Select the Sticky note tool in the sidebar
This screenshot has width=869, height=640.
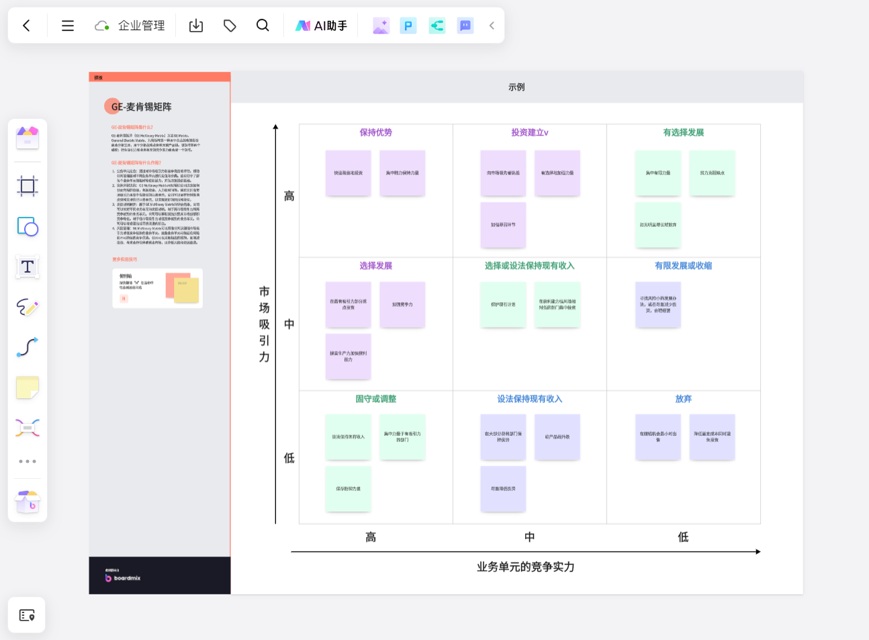click(28, 387)
